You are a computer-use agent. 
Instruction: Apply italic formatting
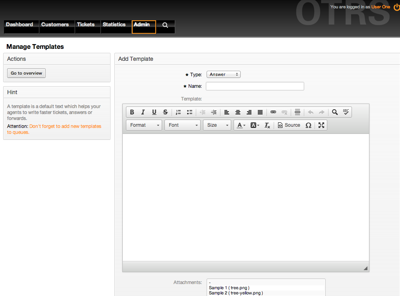click(143, 112)
